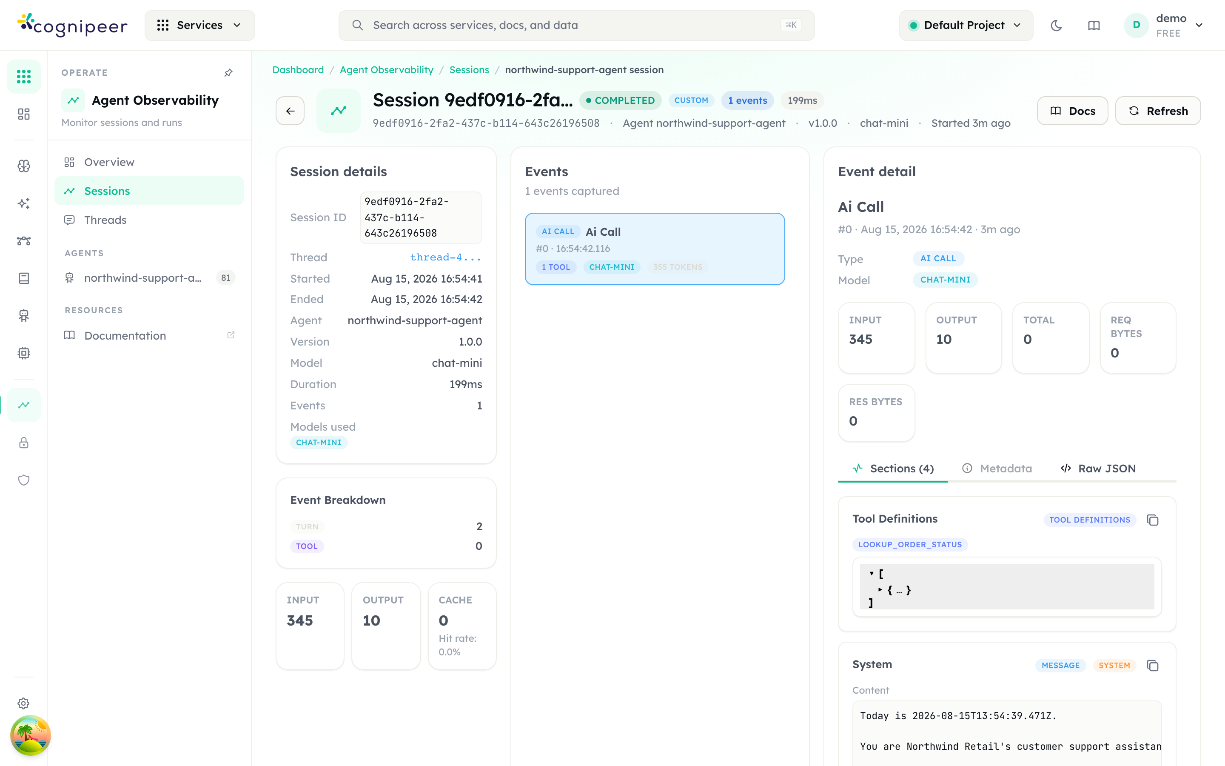
Task: Switch to the Sections (4) tab
Action: 892,469
